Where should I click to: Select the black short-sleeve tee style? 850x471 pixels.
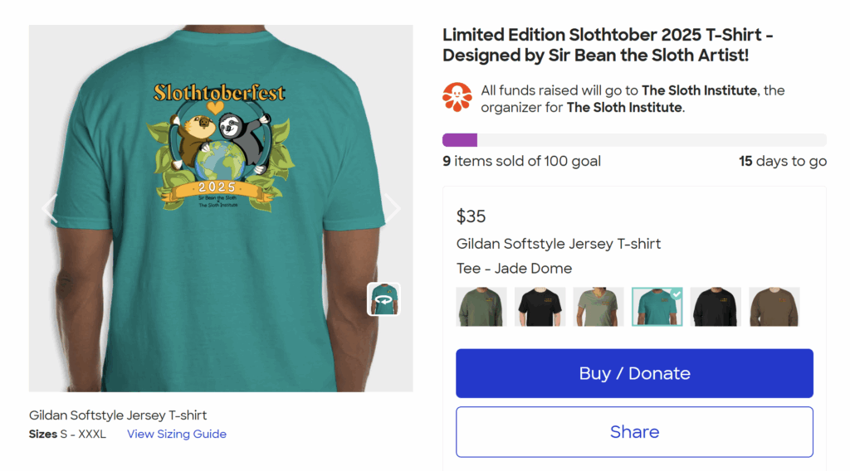coord(540,307)
